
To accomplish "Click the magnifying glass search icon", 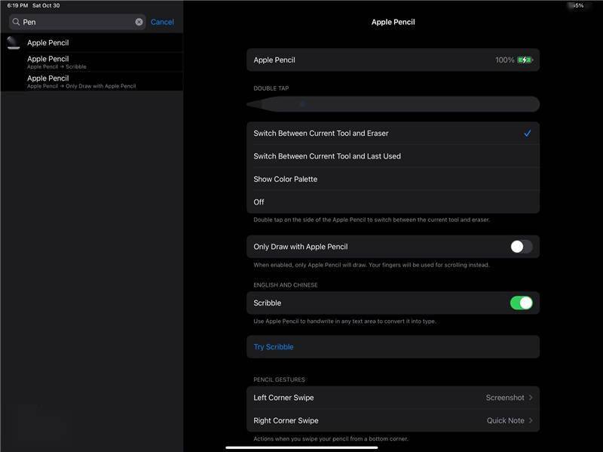I will click(x=16, y=23).
